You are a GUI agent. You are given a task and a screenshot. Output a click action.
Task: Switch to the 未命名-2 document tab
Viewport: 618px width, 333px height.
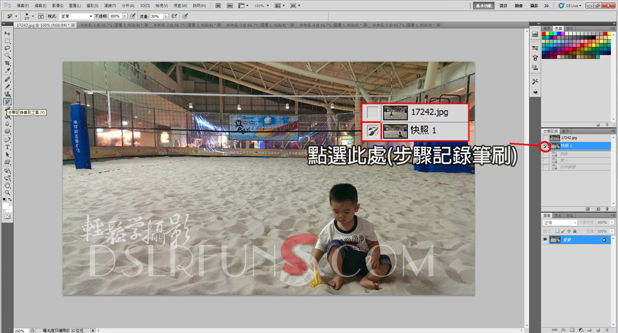(x=183, y=26)
